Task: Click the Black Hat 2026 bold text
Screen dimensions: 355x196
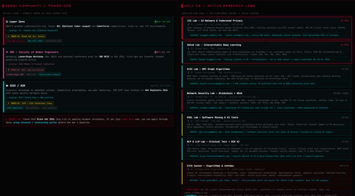Action: click(x=46, y=119)
